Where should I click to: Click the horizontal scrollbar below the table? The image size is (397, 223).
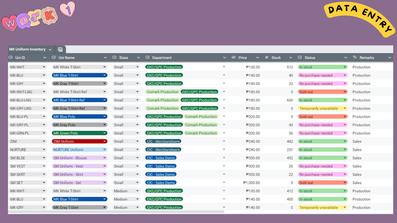pyautogui.click(x=116, y=212)
